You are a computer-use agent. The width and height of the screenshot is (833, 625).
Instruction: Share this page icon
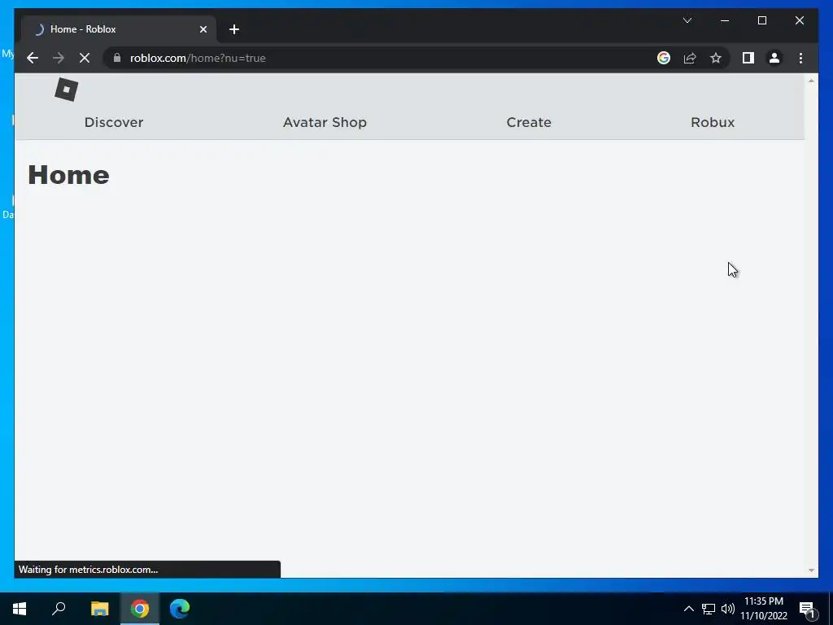(690, 58)
